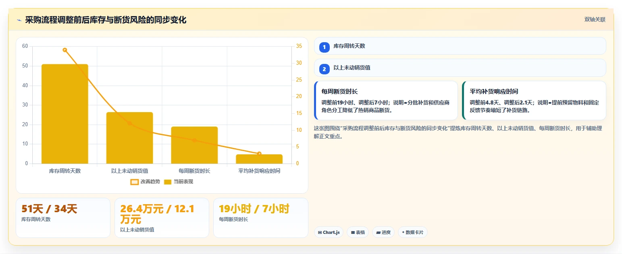Click the 26.4万元 / 12.1万元 stat card
Screen dimensions: 622x254
(x=162, y=218)
